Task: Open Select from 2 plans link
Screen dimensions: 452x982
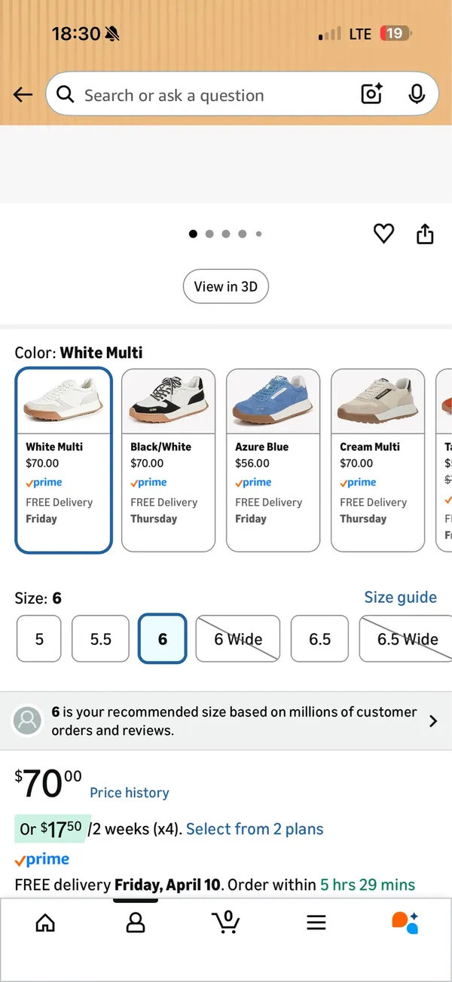Action: click(x=255, y=829)
